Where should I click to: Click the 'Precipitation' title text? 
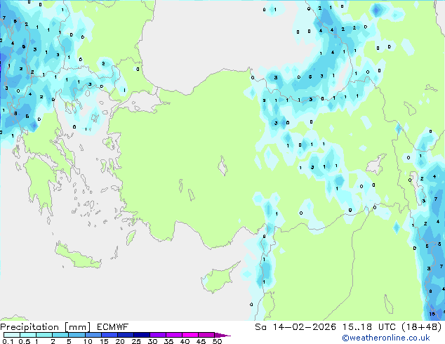[29, 327]
